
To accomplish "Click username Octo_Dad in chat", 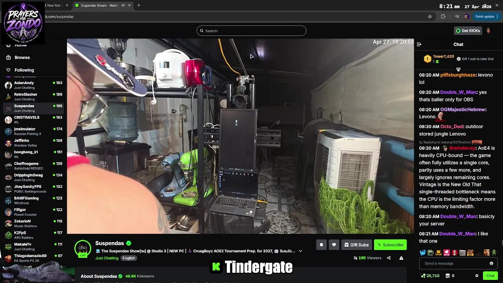I will pyautogui.click(x=452, y=127).
